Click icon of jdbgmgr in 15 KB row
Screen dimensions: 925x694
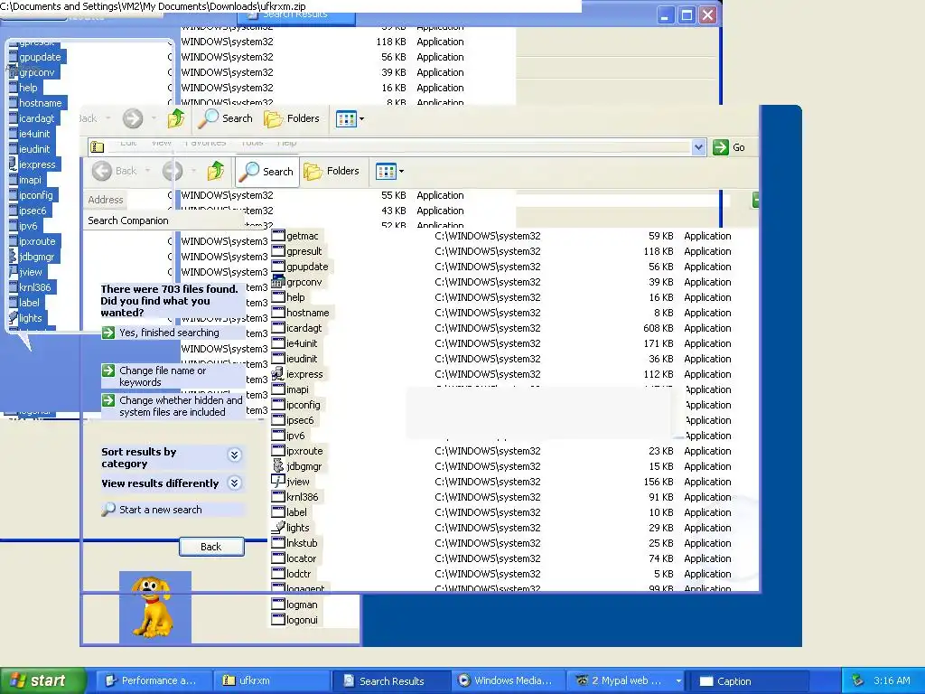(x=278, y=465)
